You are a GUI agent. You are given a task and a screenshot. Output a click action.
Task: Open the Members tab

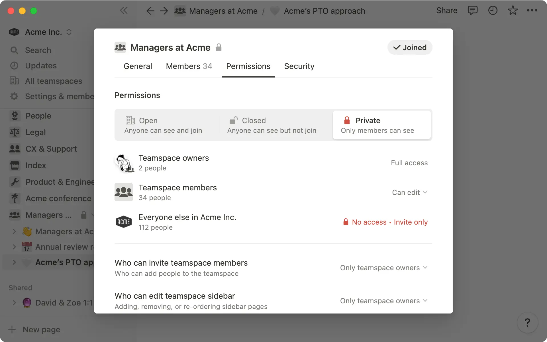coord(189,66)
